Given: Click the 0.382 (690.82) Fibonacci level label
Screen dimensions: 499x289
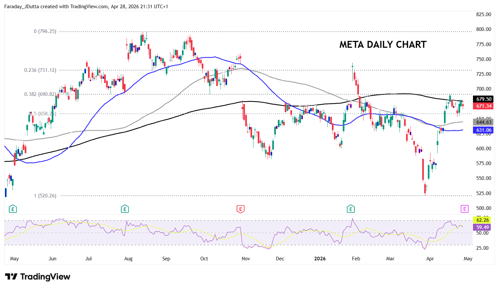Looking at the screenshot, I should click(x=40, y=94).
